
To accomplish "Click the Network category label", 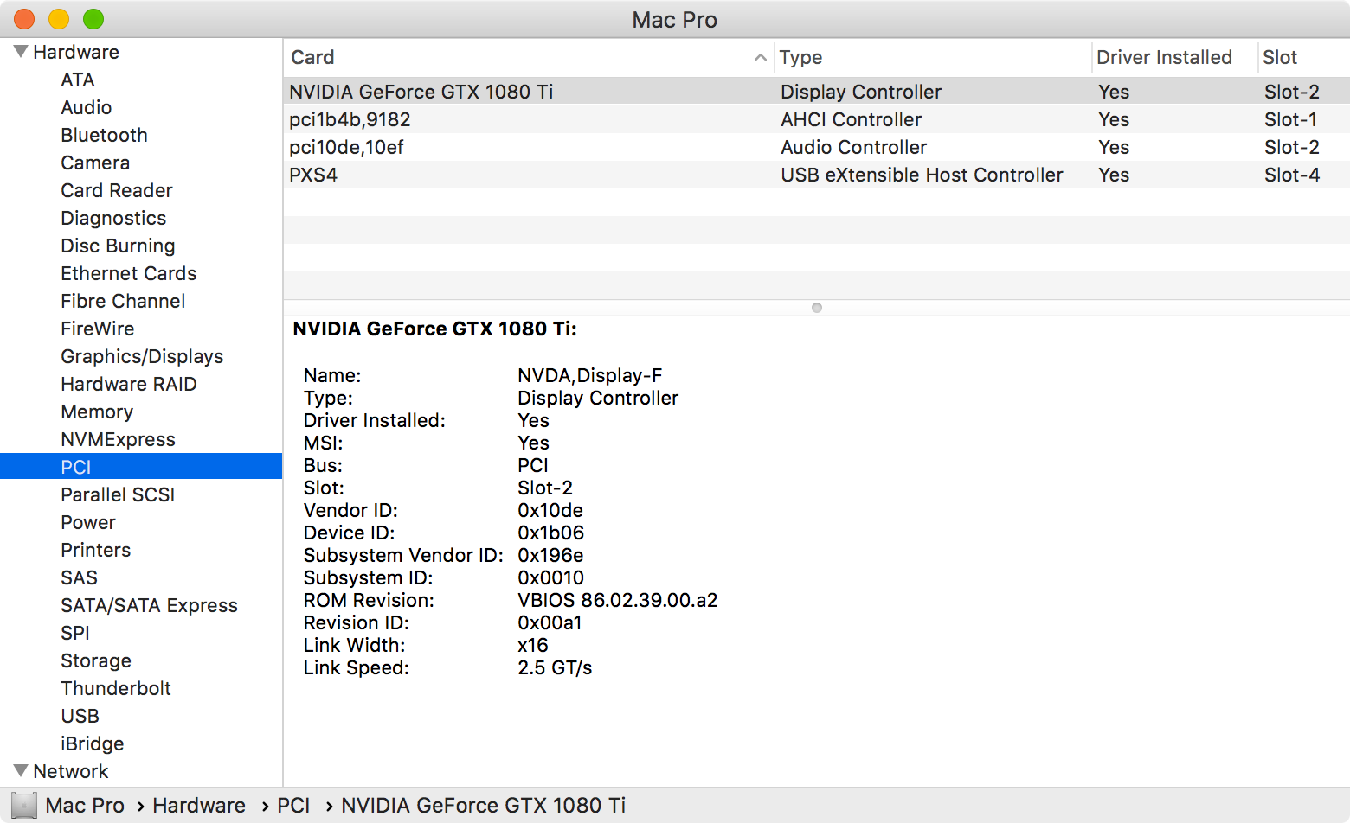I will (x=71, y=771).
